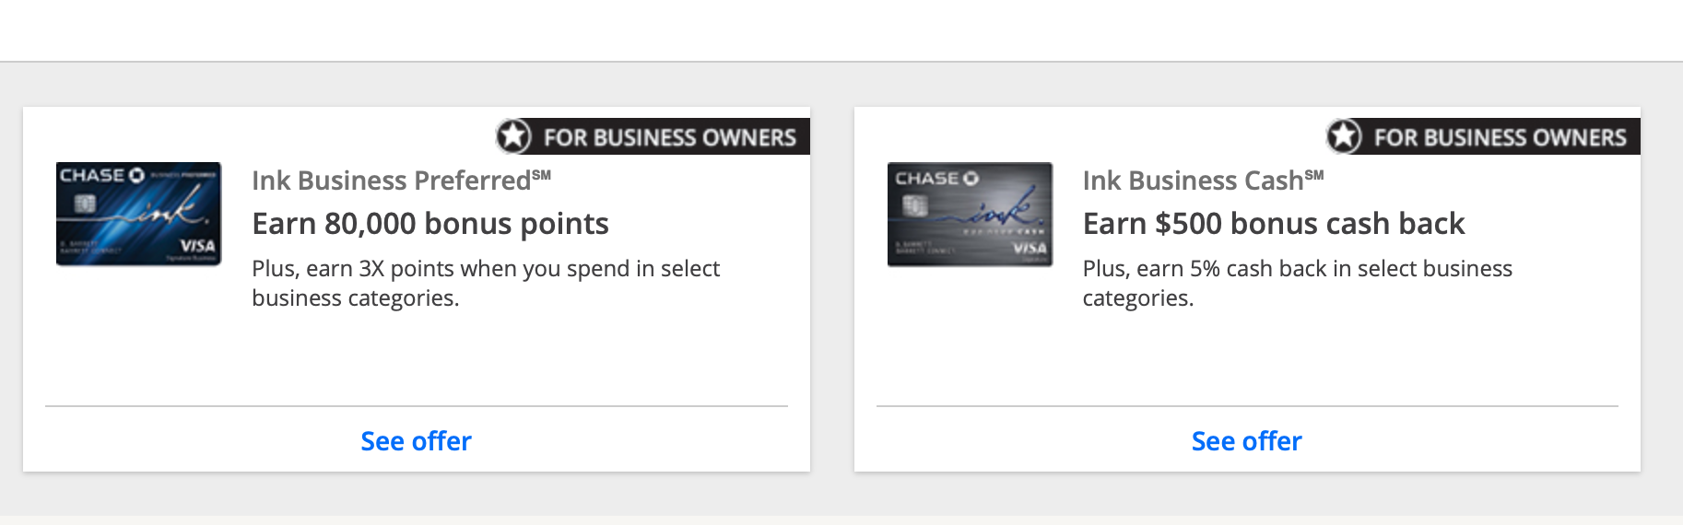This screenshot has height=525, width=1683.
Task: Click right For Business Owners banner
Action: click(x=1483, y=136)
